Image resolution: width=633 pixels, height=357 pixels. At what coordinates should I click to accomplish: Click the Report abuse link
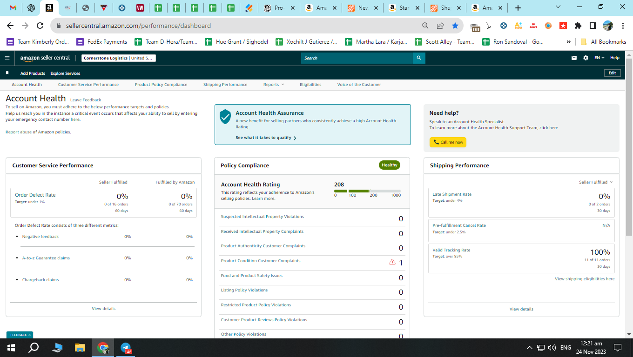19,132
